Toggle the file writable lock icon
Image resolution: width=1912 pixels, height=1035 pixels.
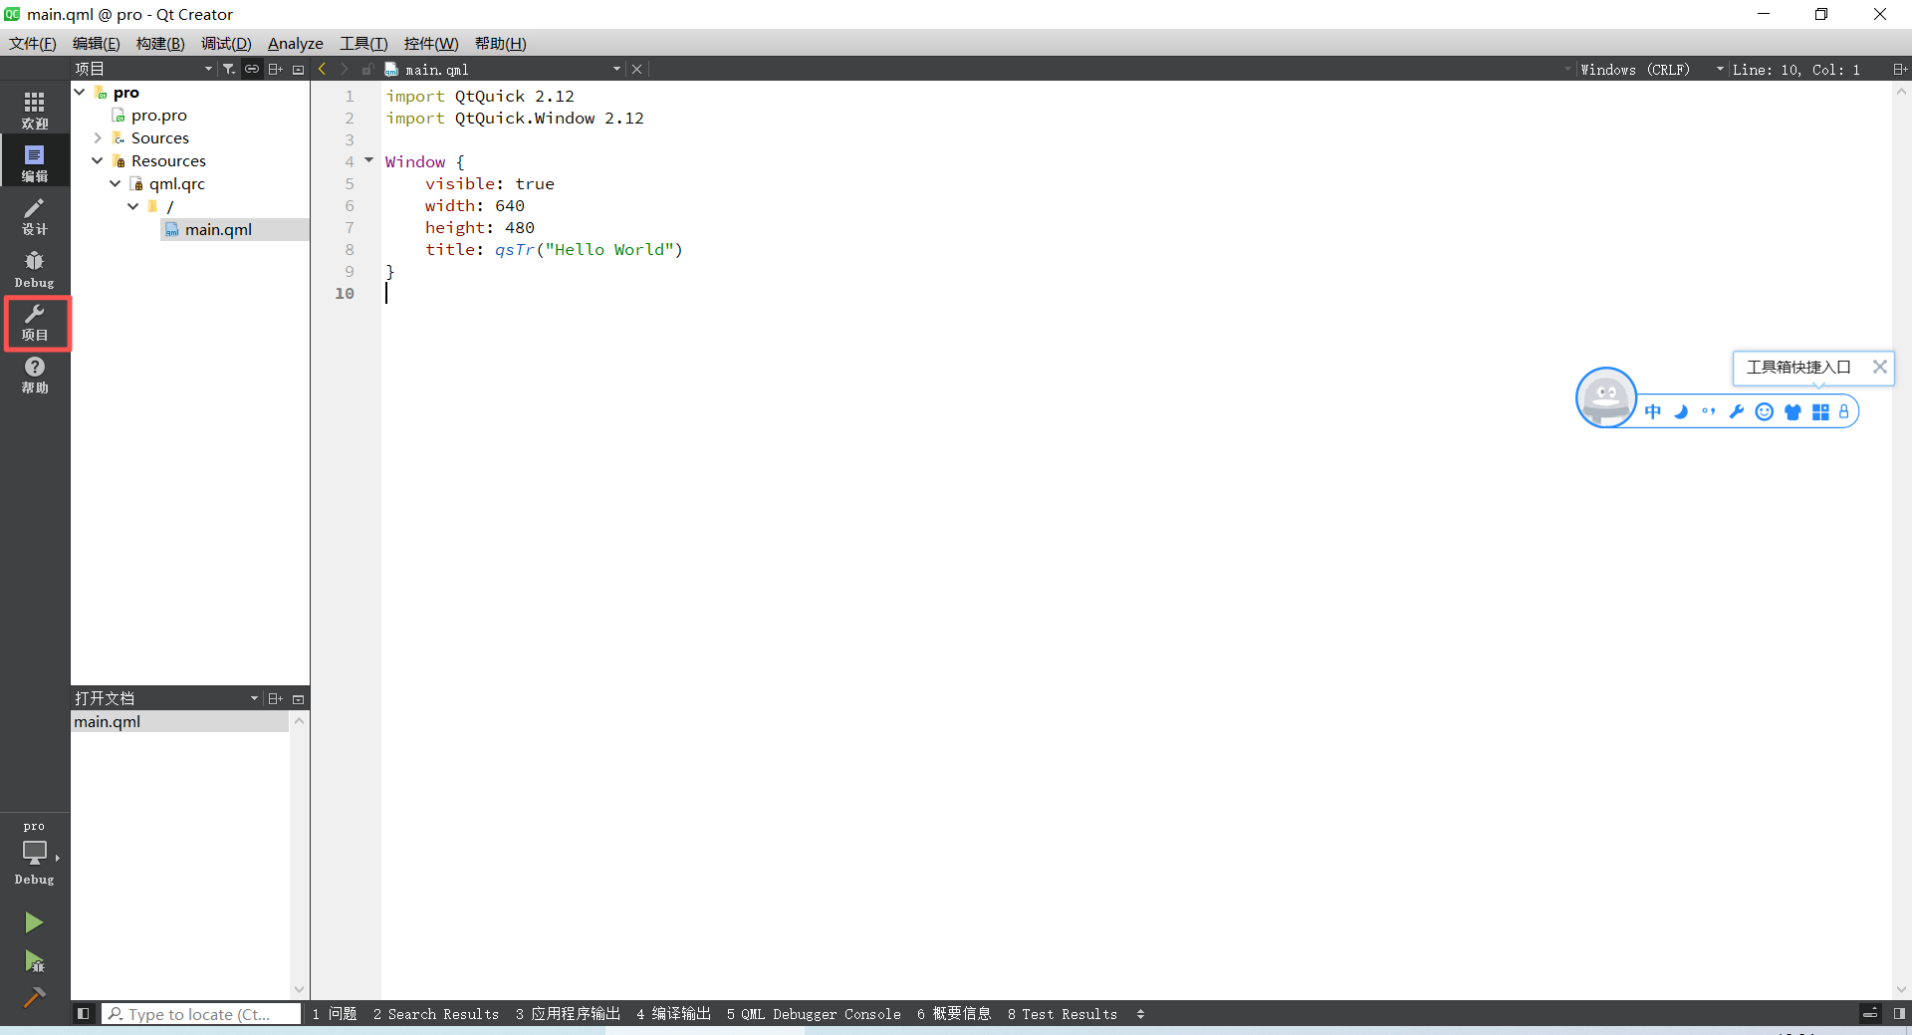(367, 69)
